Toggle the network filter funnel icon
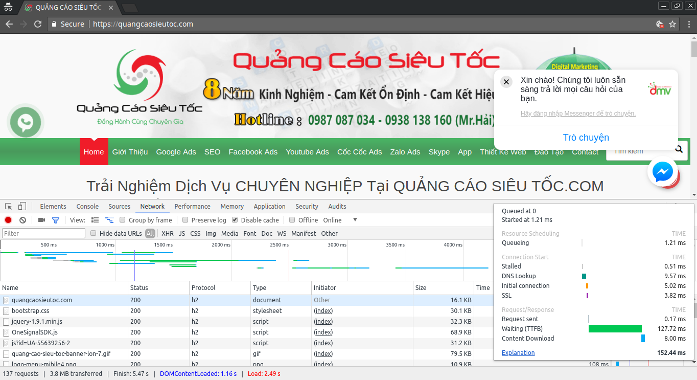 (56, 220)
